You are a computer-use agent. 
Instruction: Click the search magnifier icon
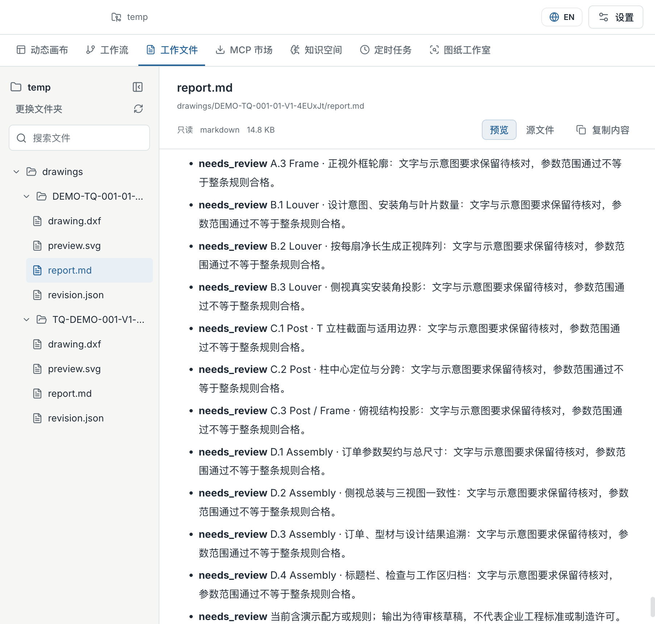pos(21,138)
